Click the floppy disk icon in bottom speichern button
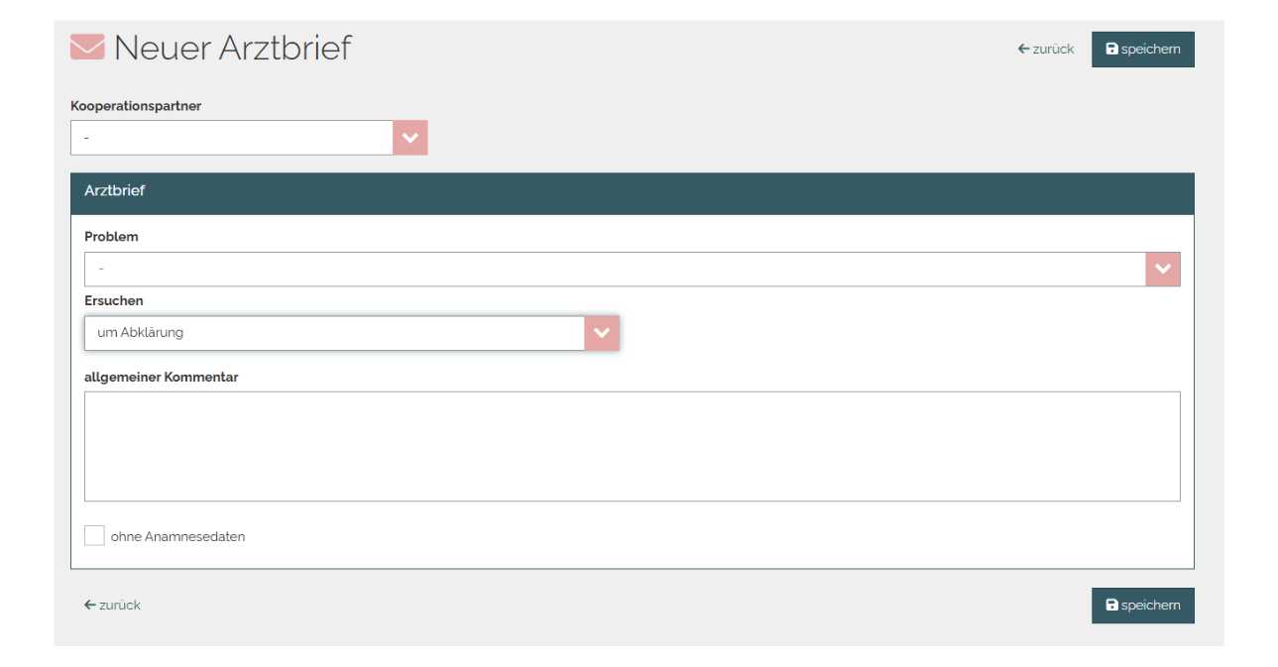Image resolution: width=1278 pixels, height=667 pixels. (1111, 605)
